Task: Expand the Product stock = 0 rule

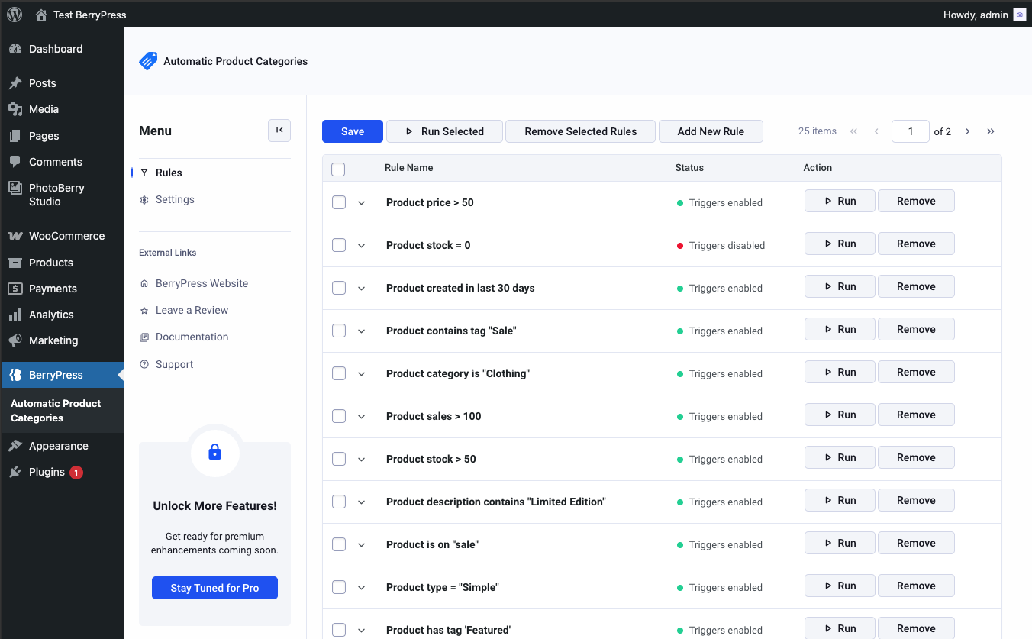Action: click(x=362, y=246)
